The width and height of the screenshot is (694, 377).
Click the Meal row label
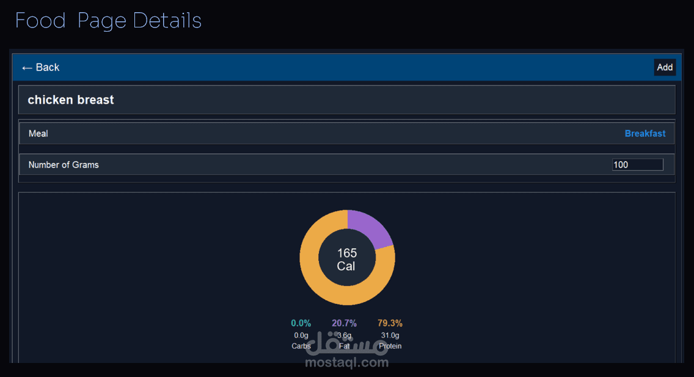click(x=38, y=134)
